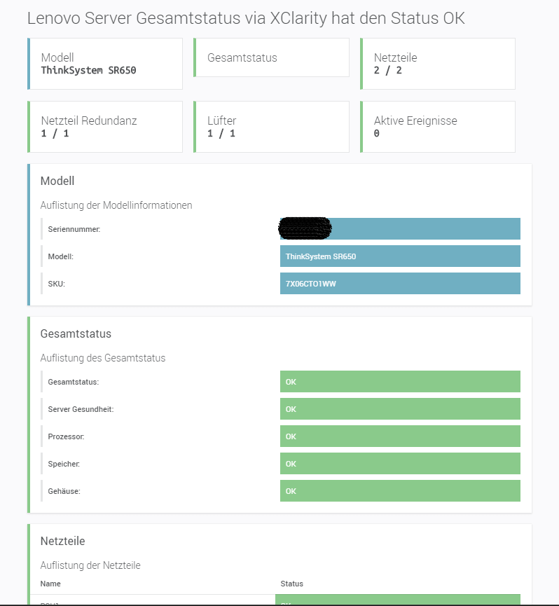Click the green OK bar for Gesamtstatus row
The image size is (559, 606).
[x=400, y=382]
